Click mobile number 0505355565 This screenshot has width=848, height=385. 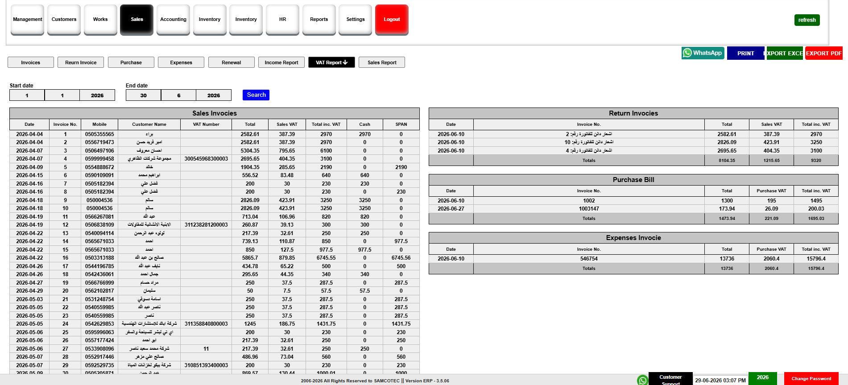99,134
